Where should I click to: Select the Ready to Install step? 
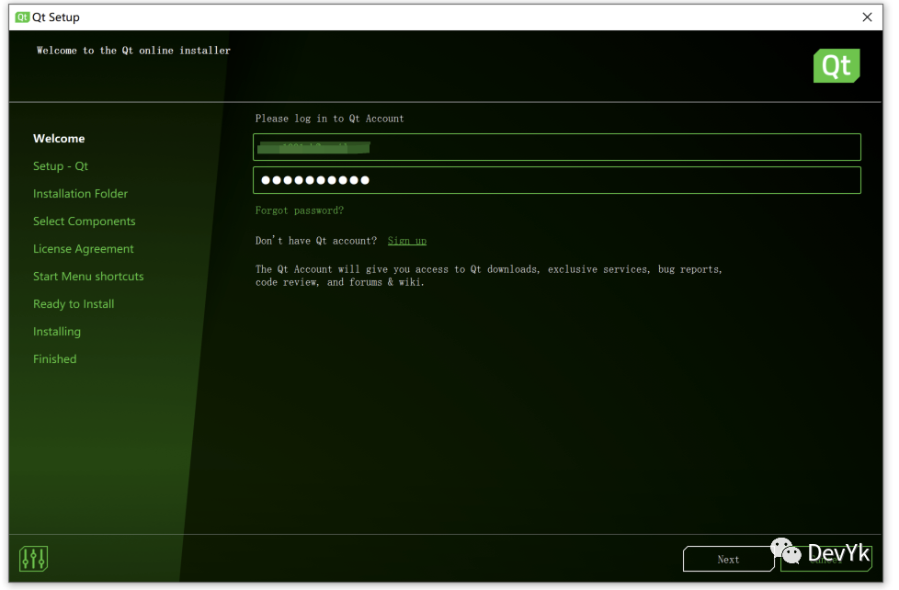pyautogui.click(x=74, y=304)
